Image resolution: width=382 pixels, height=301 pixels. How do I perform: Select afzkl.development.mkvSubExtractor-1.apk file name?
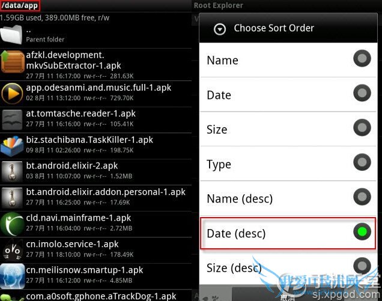73,61
